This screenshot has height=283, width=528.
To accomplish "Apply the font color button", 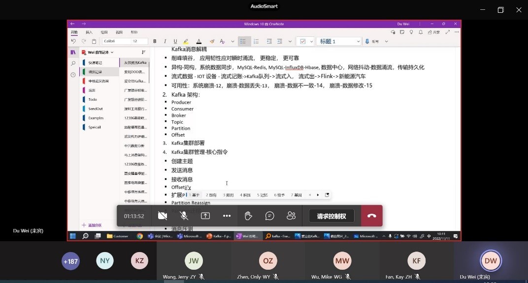I will pos(199,41).
